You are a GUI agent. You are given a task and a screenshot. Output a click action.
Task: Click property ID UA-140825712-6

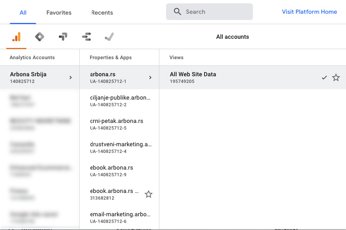pos(108,221)
